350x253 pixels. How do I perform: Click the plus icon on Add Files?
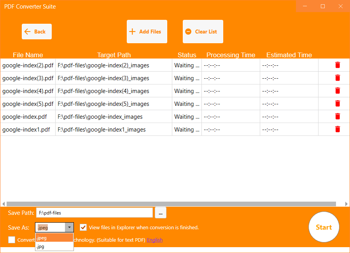[x=132, y=31]
